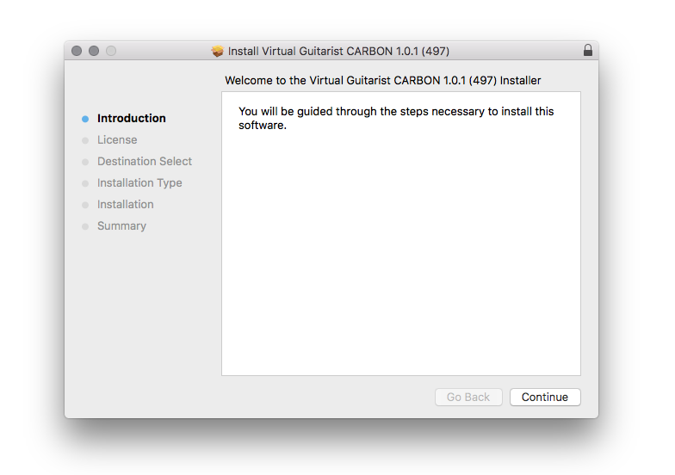Click the Welcome to Virtual Guitarist heading
This screenshot has height=475, width=675.
pos(382,80)
